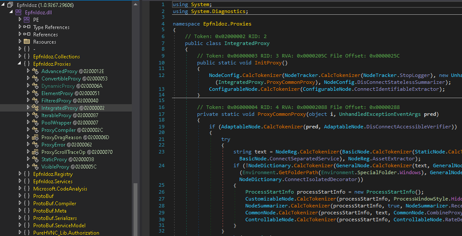This screenshot has width=462, height=236.
Task: Click the ProxyDragReason enum icon
Action: [x=36, y=137]
